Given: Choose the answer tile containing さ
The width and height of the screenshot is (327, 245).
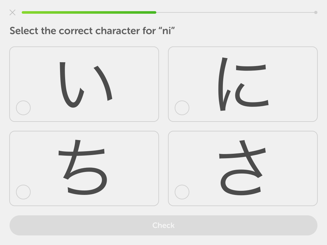Looking at the screenshot, I should pos(243,168).
